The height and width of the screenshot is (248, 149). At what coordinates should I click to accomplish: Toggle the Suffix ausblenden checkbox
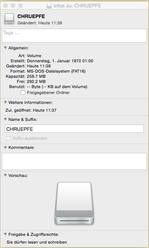pos(9,138)
